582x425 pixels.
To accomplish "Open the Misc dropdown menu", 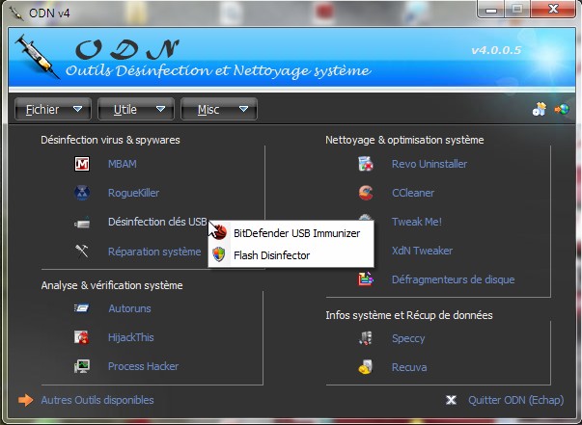I will coord(219,109).
